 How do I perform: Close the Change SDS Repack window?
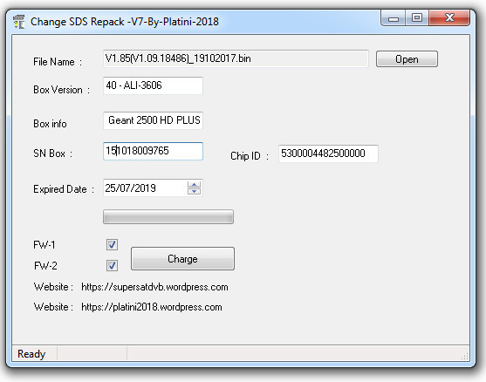click(449, 17)
